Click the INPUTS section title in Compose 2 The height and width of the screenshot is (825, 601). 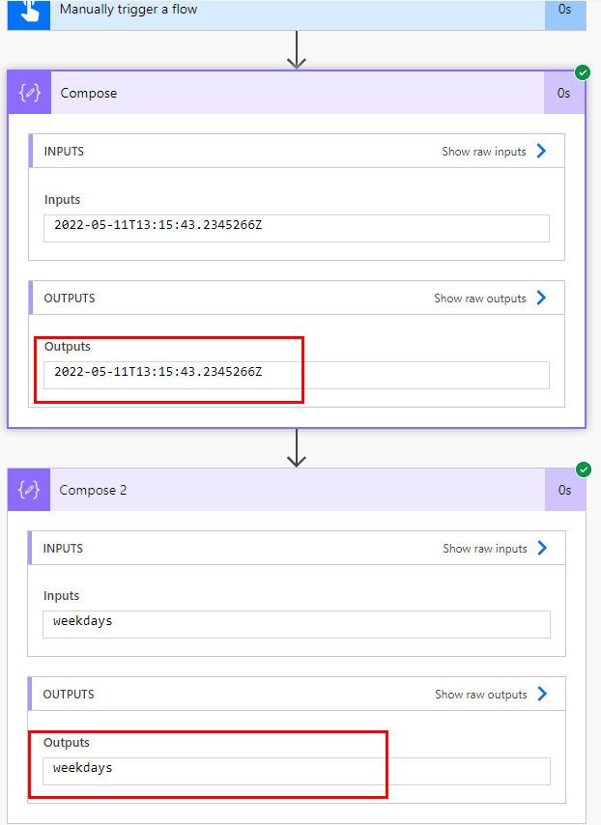pos(63,549)
